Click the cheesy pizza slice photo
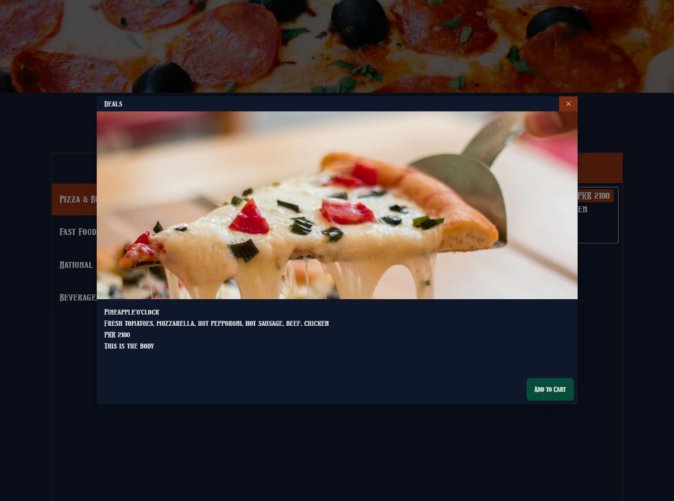674x501 pixels. [337, 205]
